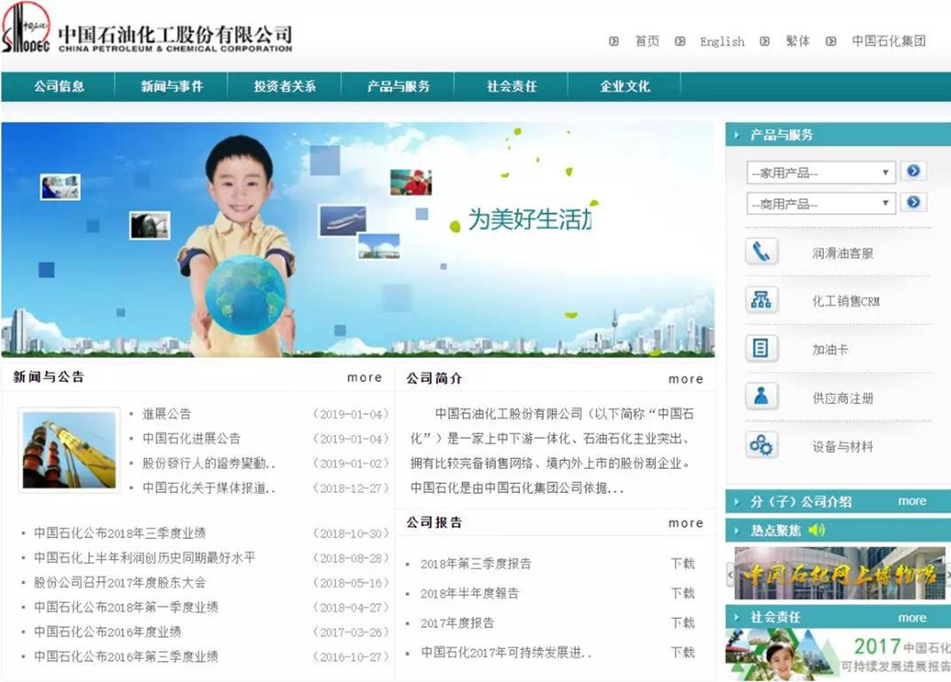The image size is (951, 682).
Task: Click the arrow icon before 繁体
Action: (x=765, y=41)
